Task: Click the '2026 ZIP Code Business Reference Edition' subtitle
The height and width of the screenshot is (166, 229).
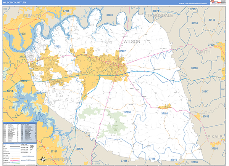Action: (192, 3)
